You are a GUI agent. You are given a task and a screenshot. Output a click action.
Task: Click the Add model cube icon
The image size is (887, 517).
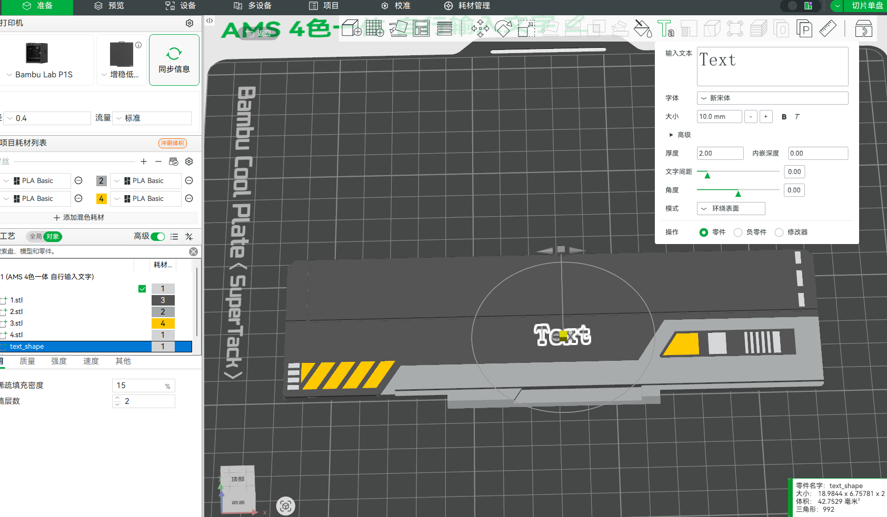tap(352, 28)
